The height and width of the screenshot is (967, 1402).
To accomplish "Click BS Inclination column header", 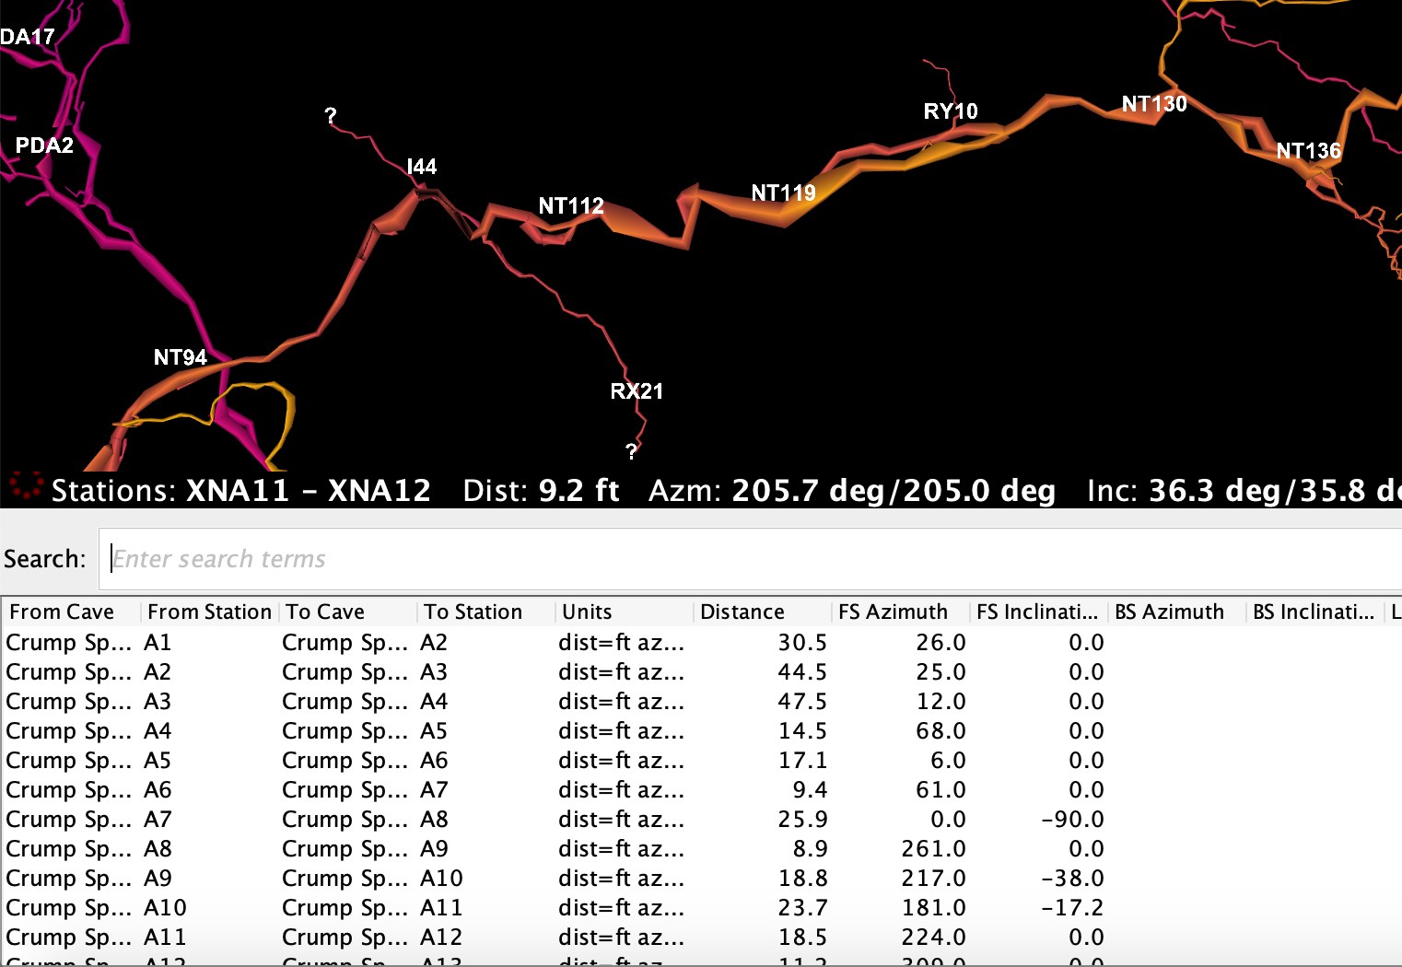I will click(x=1314, y=612).
